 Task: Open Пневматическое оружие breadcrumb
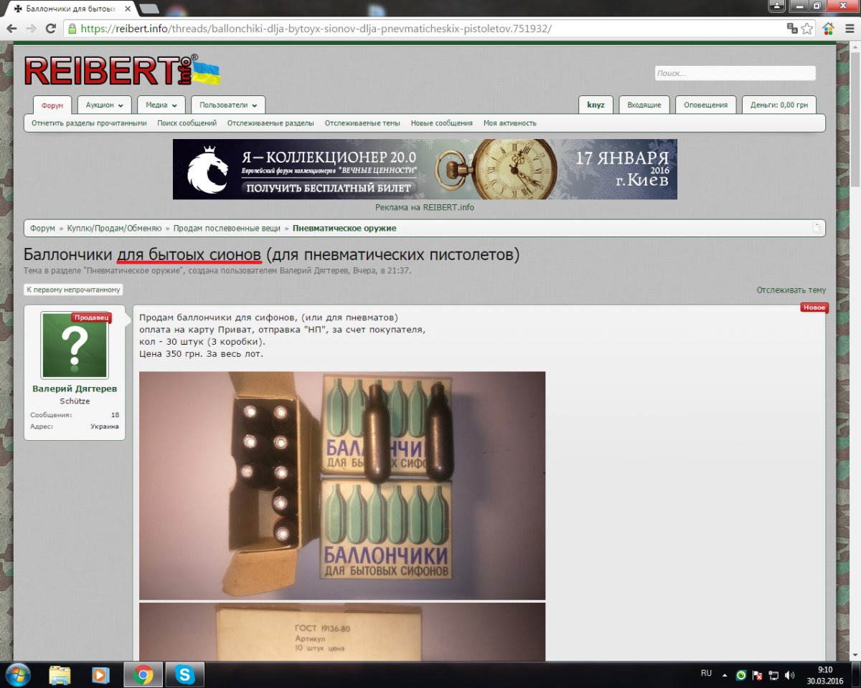tap(344, 228)
